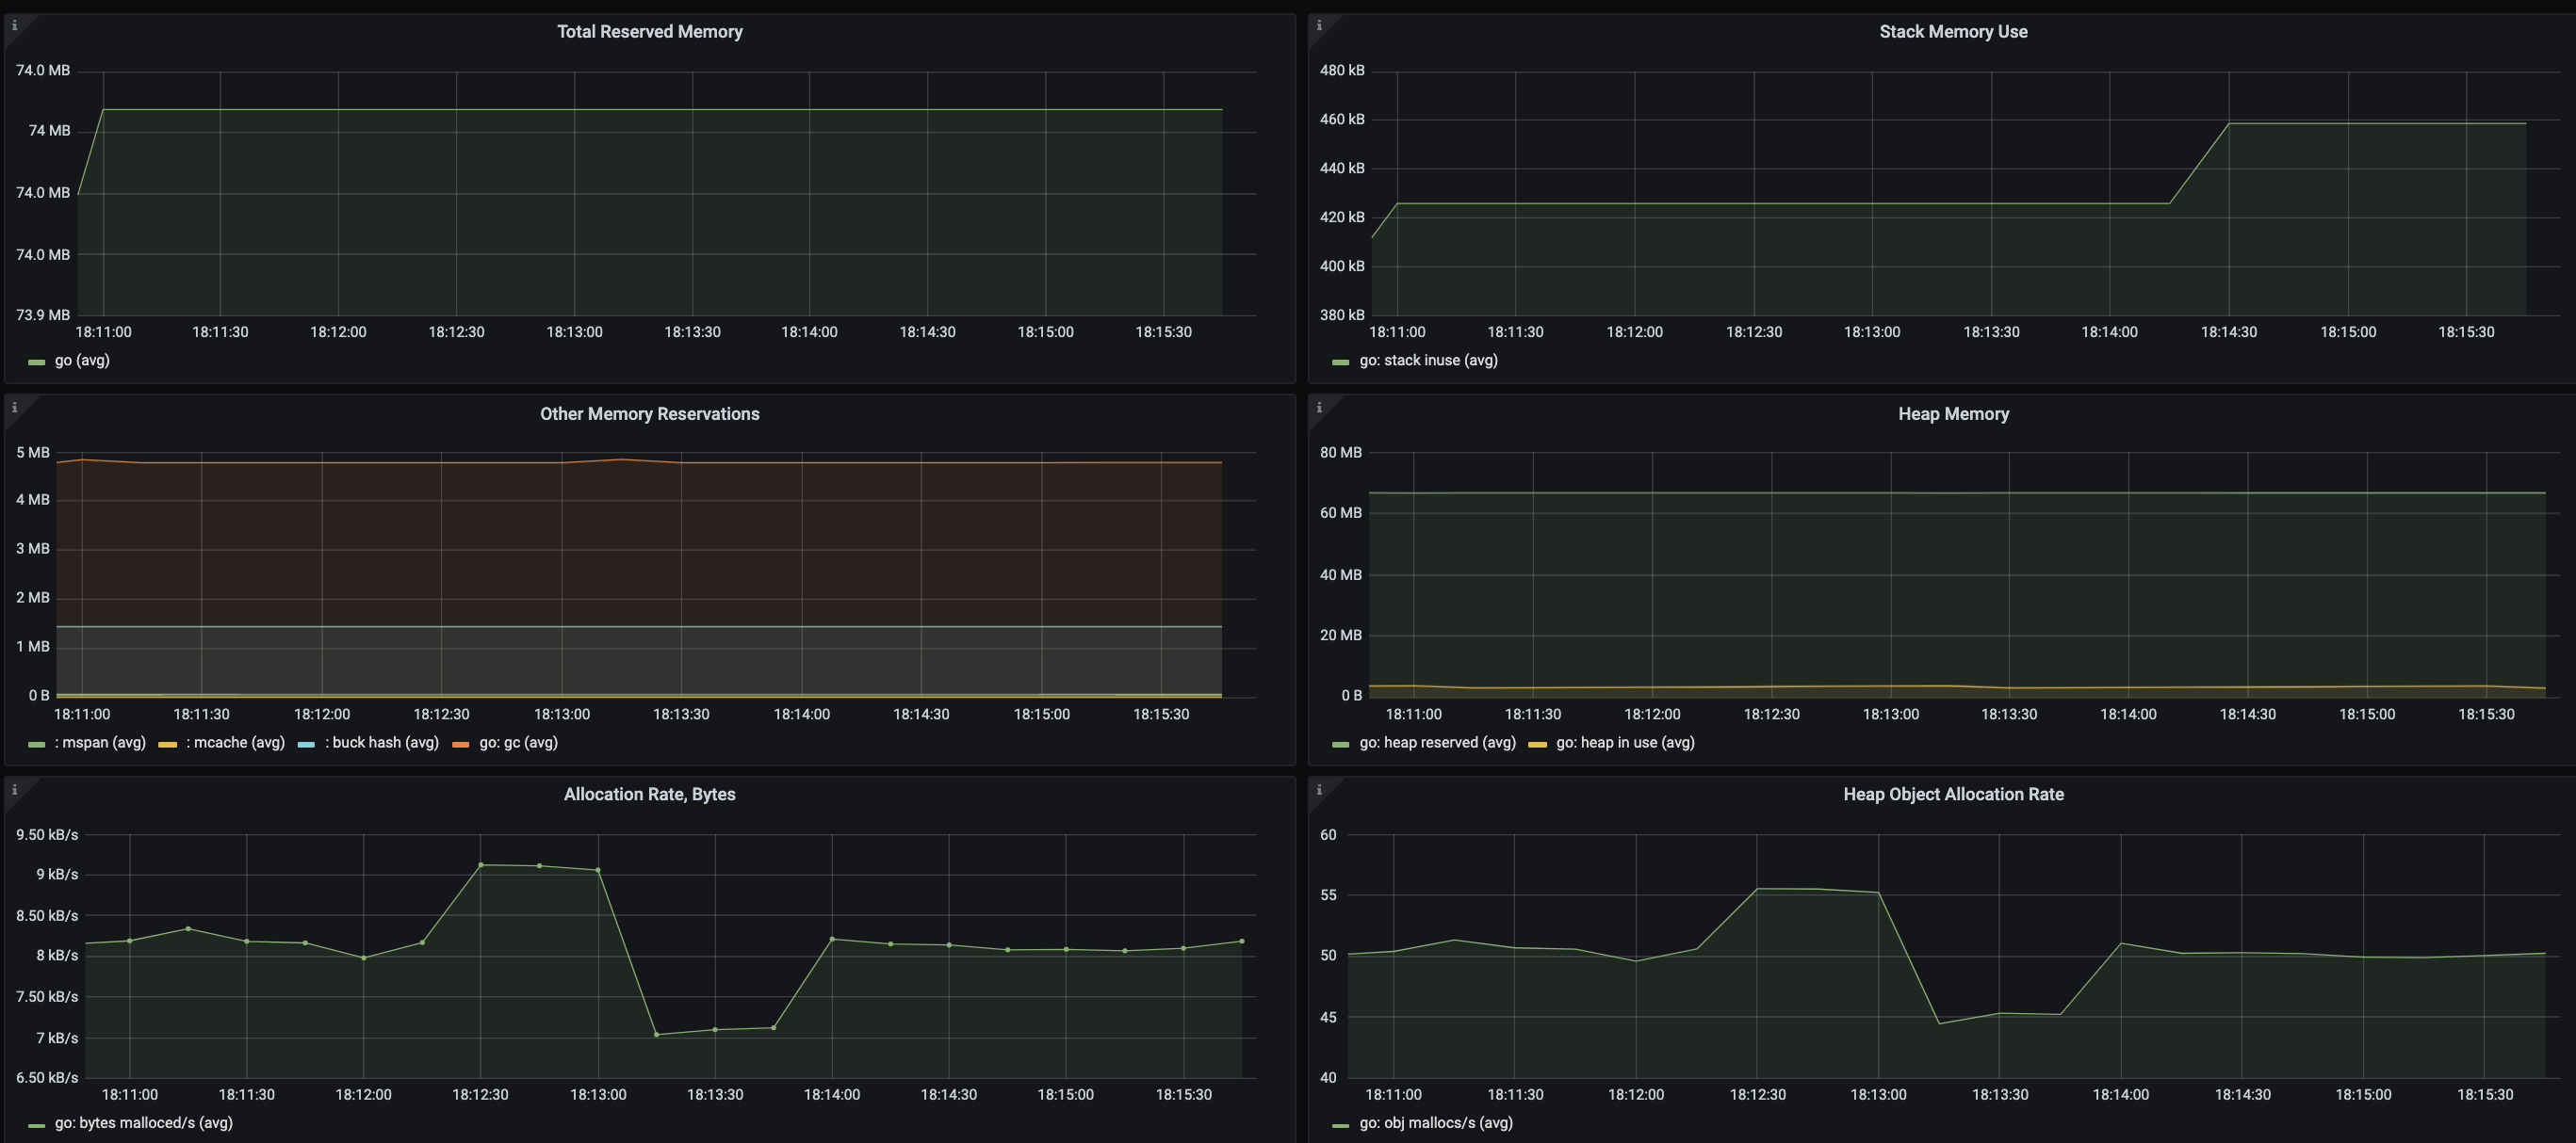Click go: bytes malloced/s (avg) legend label
The width and height of the screenshot is (2576, 1143).
[143, 1122]
